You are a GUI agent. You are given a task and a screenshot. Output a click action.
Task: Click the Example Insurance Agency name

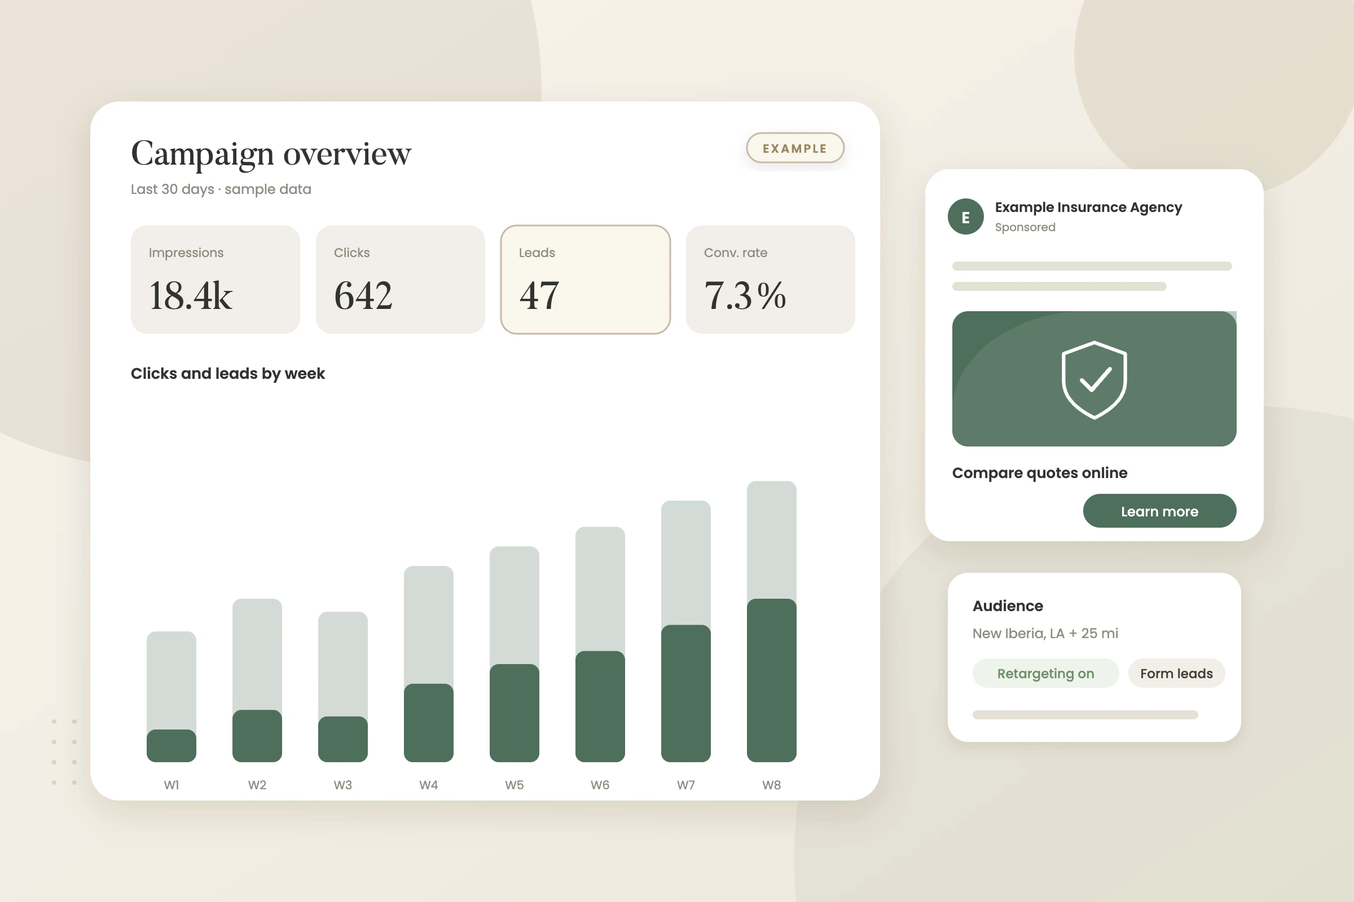pos(1089,207)
